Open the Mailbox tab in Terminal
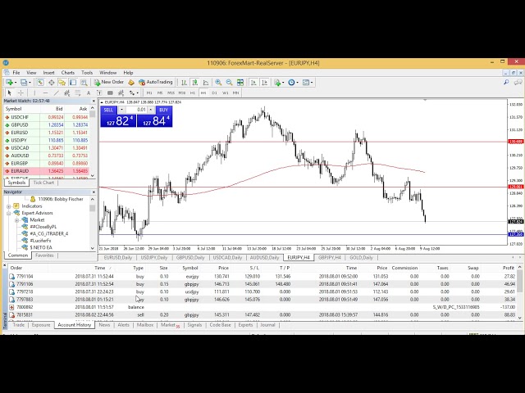 pos(145,325)
